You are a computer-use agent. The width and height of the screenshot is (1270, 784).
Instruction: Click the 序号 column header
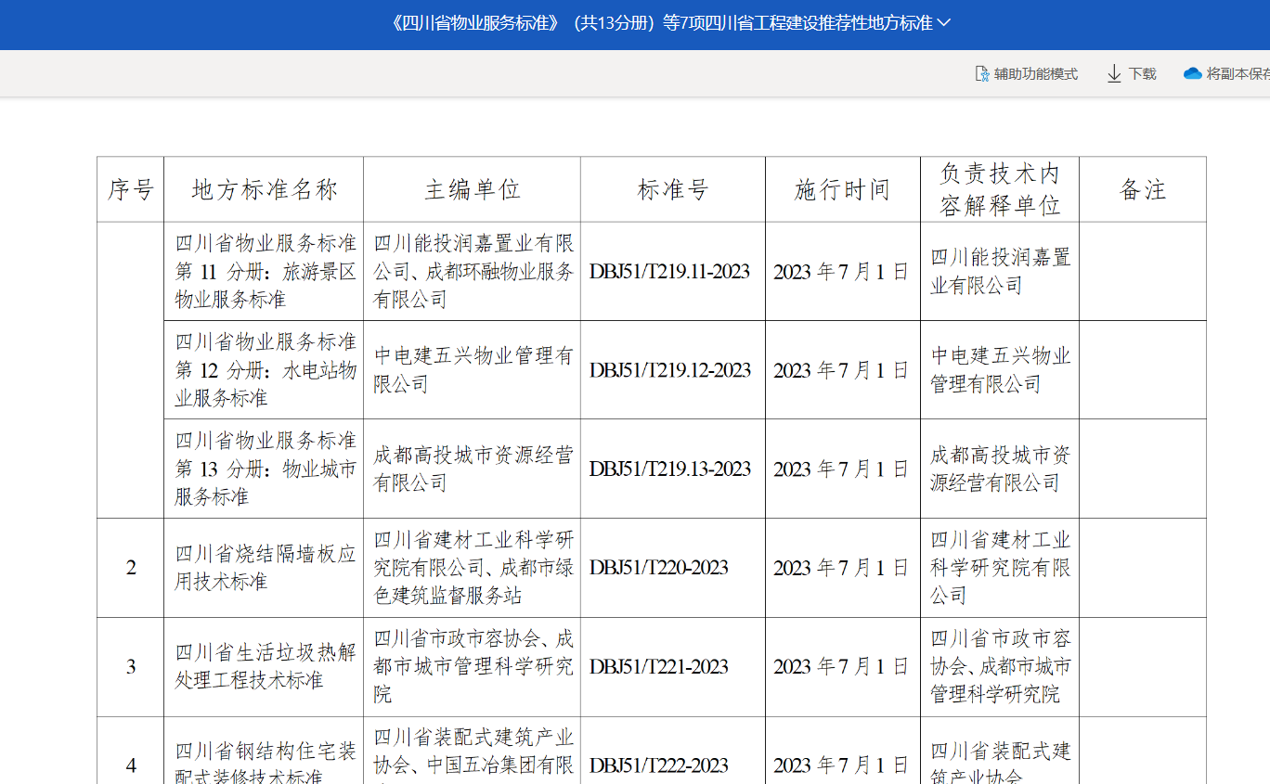pos(131,189)
